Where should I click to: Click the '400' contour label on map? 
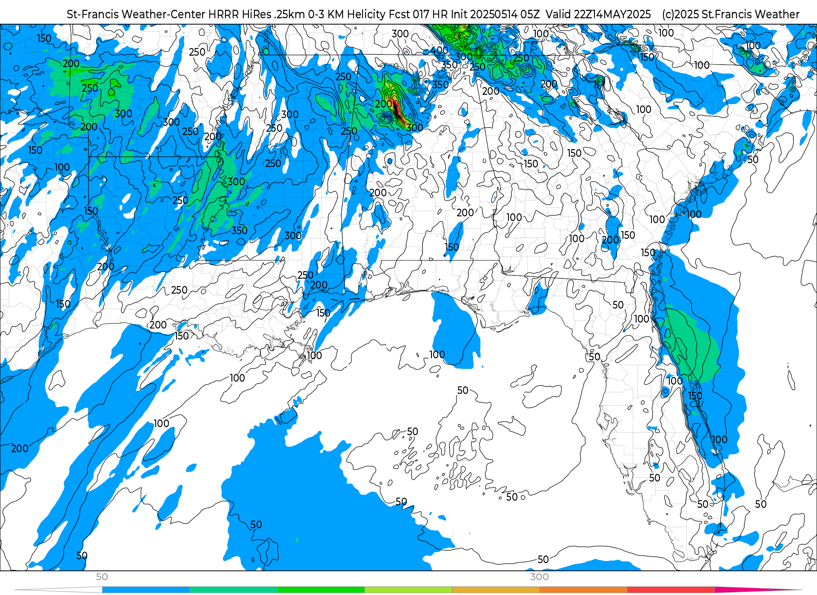click(x=439, y=50)
